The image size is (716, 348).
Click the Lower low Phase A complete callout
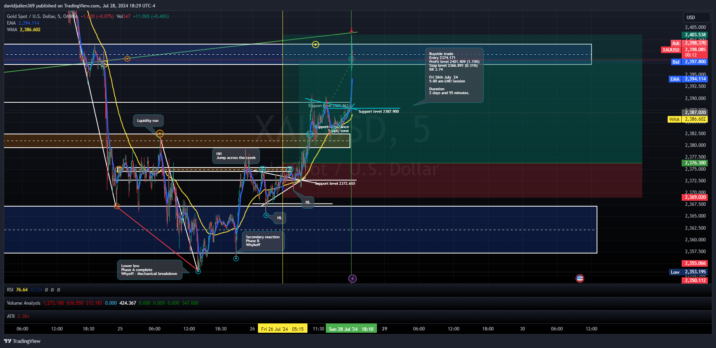click(149, 270)
